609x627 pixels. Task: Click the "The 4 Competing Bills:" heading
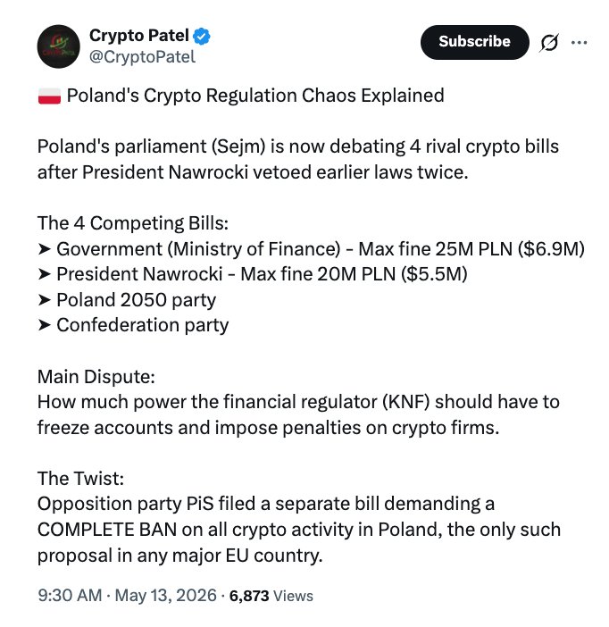(133, 223)
